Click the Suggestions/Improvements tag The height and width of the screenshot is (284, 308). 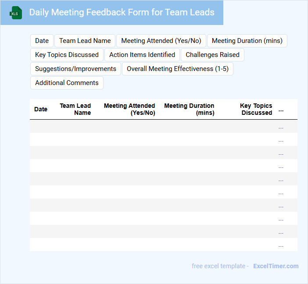point(75,69)
